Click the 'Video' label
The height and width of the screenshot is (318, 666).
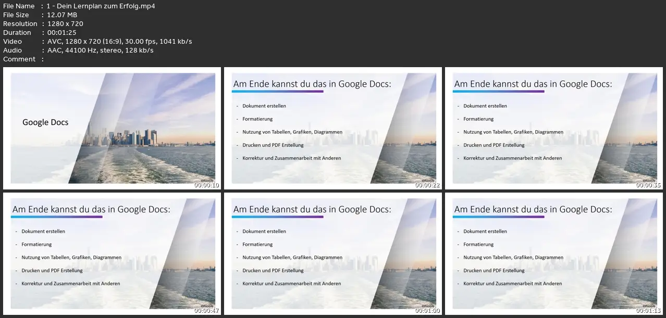(x=13, y=42)
